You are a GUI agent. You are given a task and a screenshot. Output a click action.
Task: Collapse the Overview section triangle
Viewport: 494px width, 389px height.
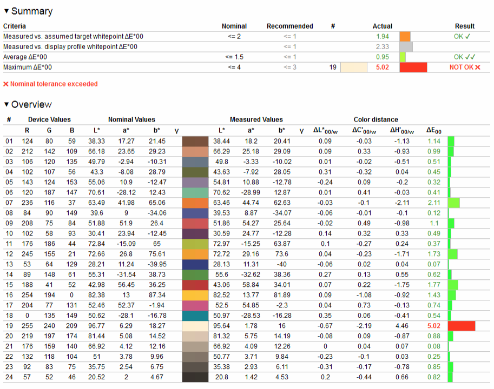[6, 105]
